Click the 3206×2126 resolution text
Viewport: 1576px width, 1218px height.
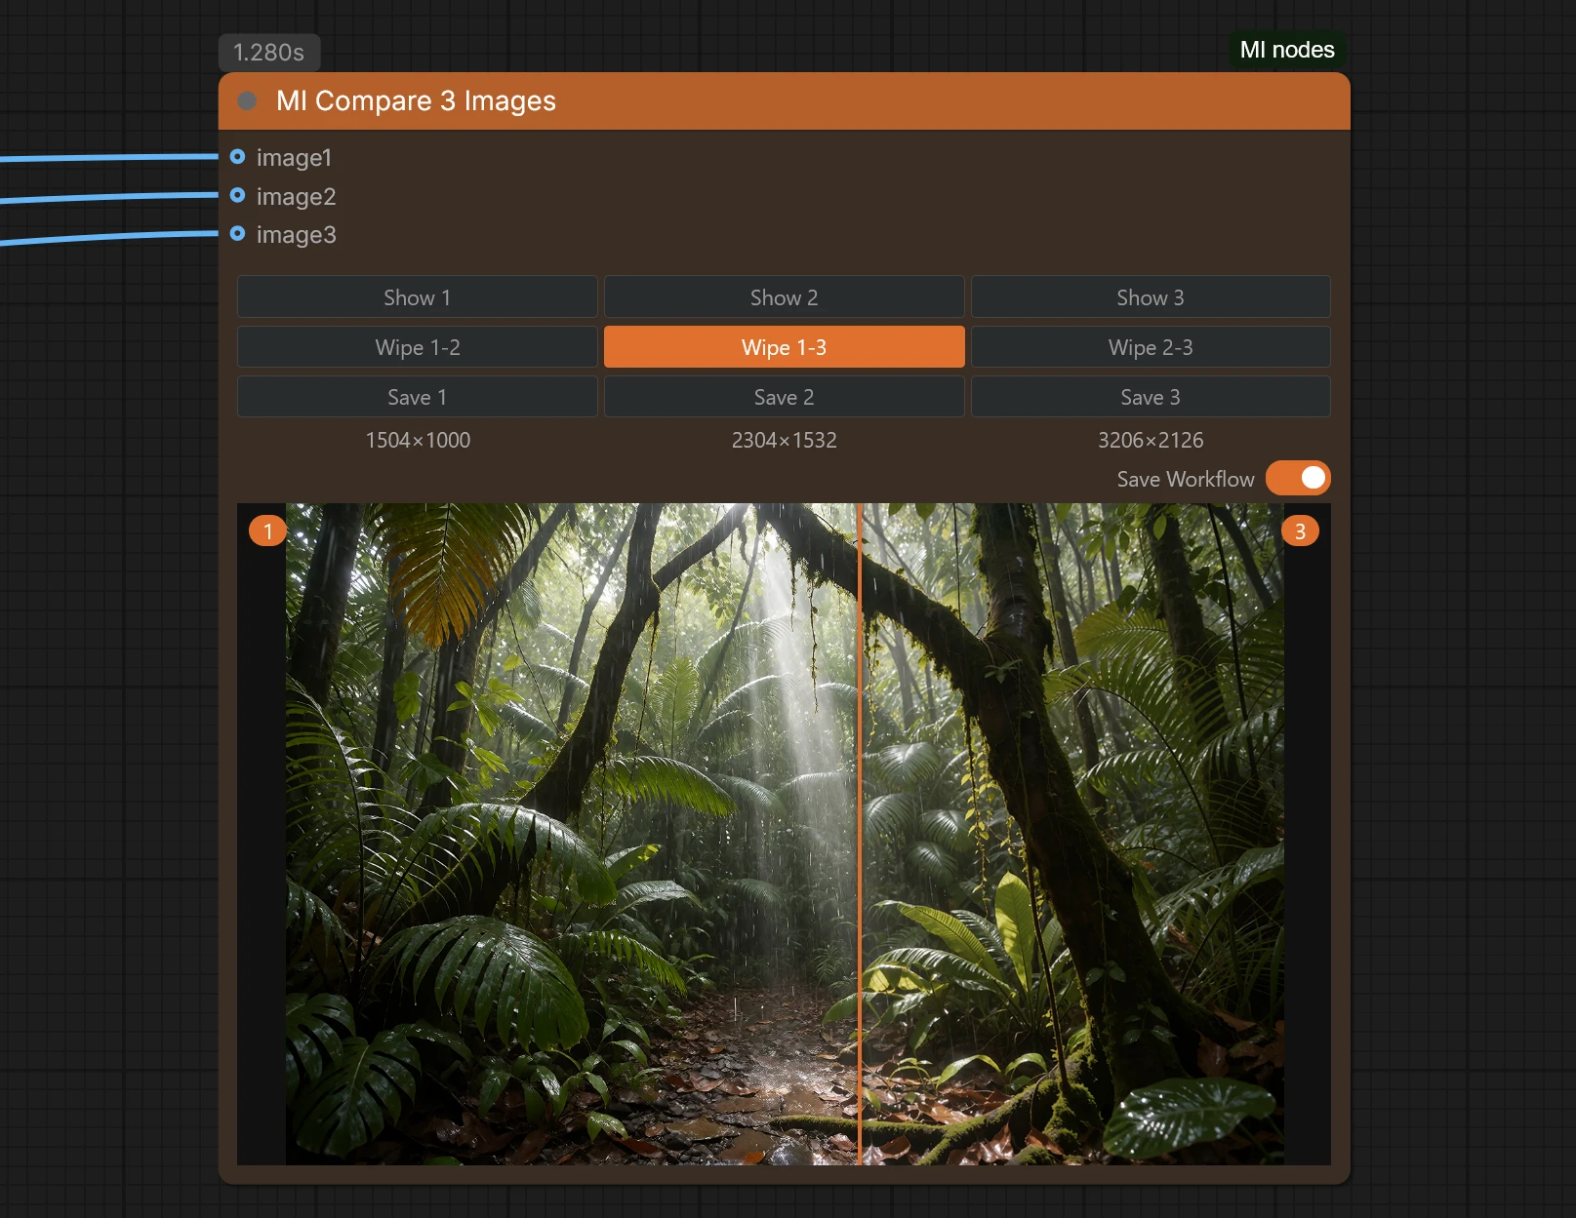click(1151, 440)
